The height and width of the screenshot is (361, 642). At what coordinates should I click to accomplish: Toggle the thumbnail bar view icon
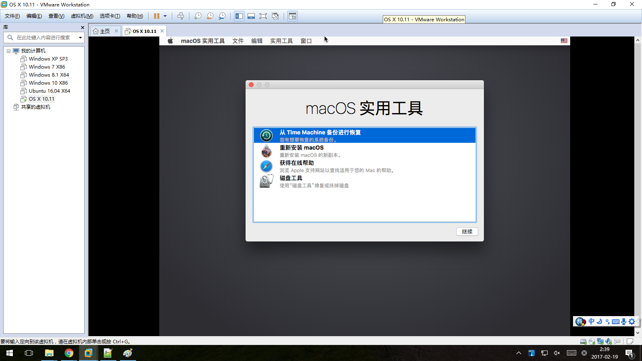251,16
